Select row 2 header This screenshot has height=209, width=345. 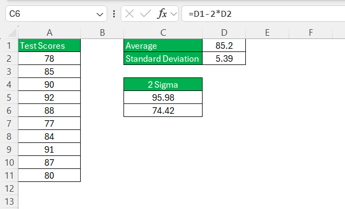coord(9,58)
